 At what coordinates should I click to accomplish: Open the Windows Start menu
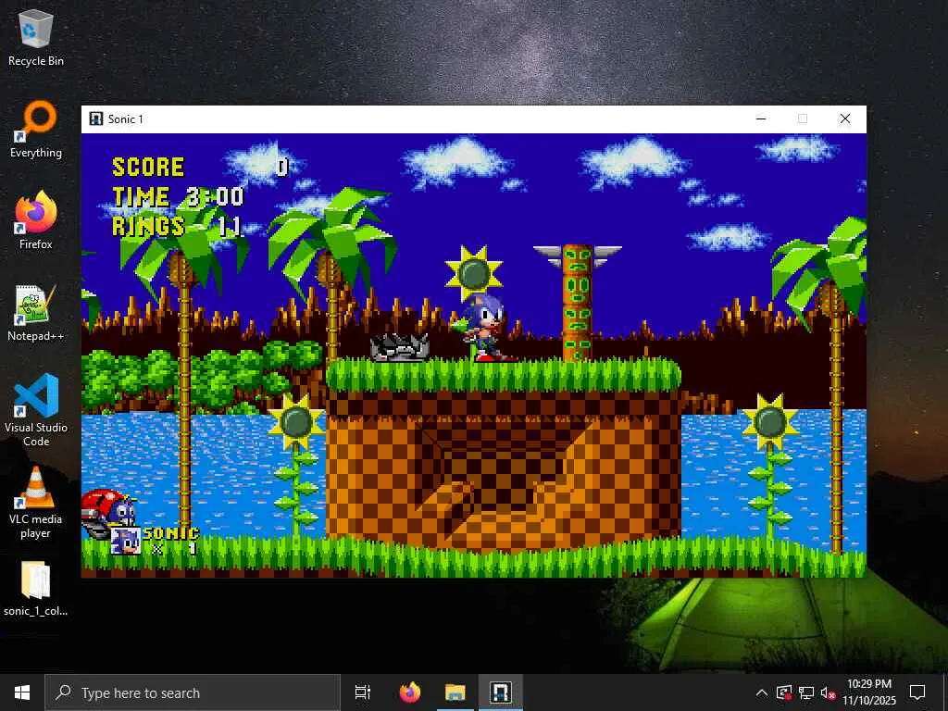pyautogui.click(x=22, y=692)
